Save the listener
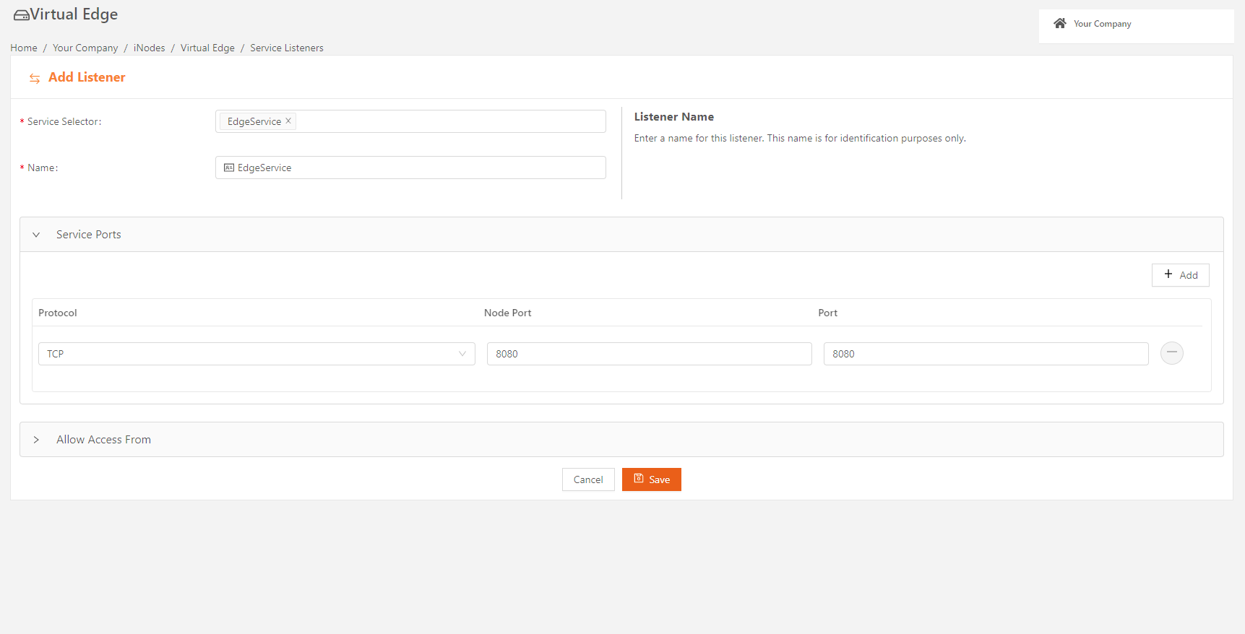The height and width of the screenshot is (634, 1245). (x=652, y=479)
